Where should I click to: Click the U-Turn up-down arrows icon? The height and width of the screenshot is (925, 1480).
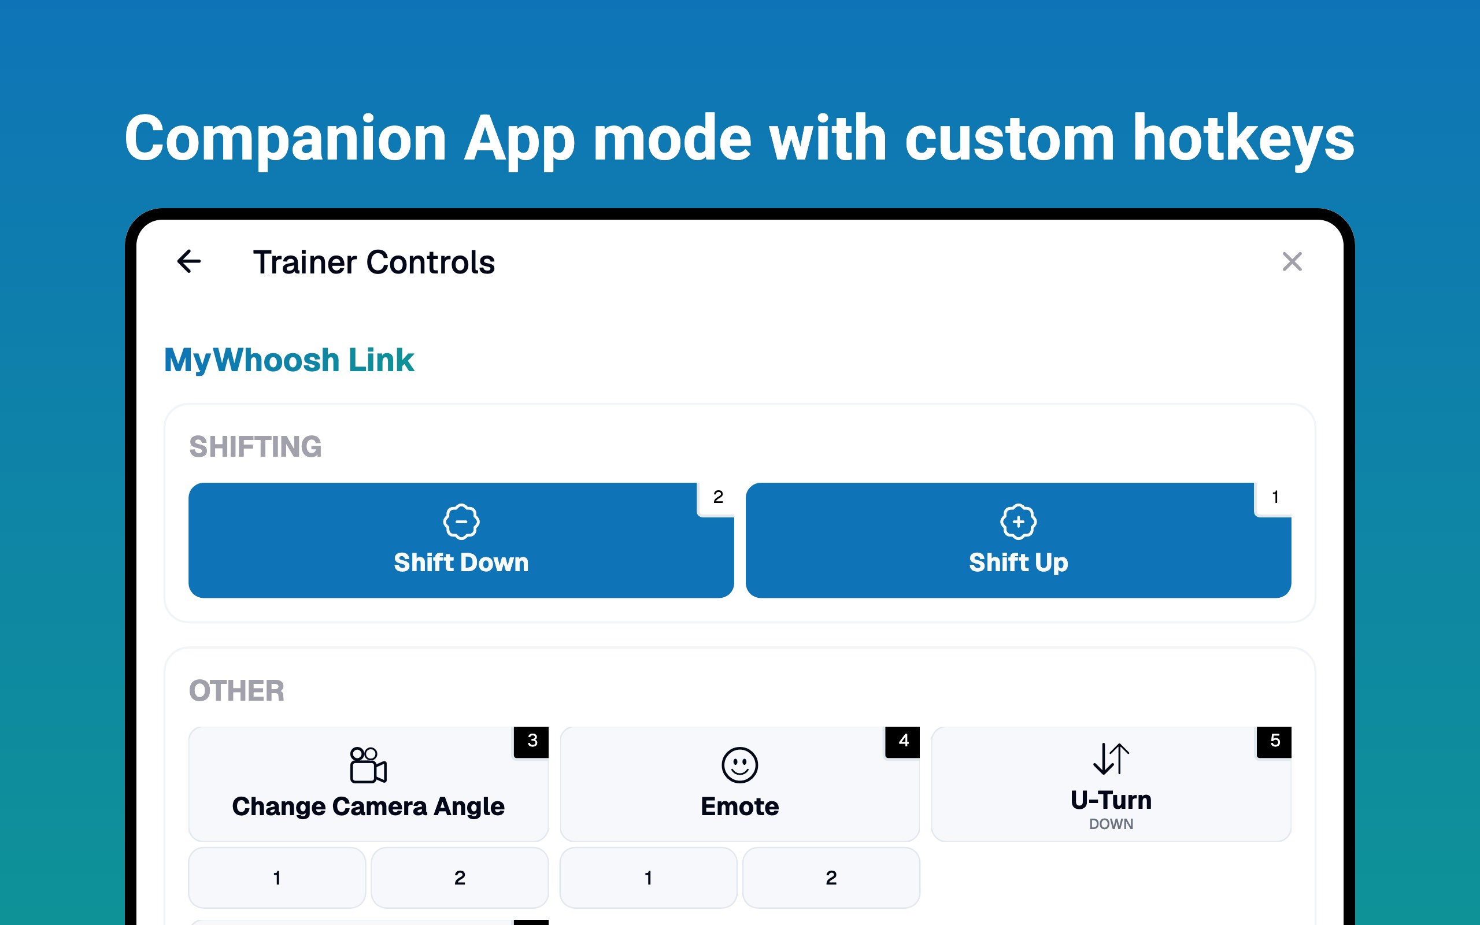coord(1111,758)
